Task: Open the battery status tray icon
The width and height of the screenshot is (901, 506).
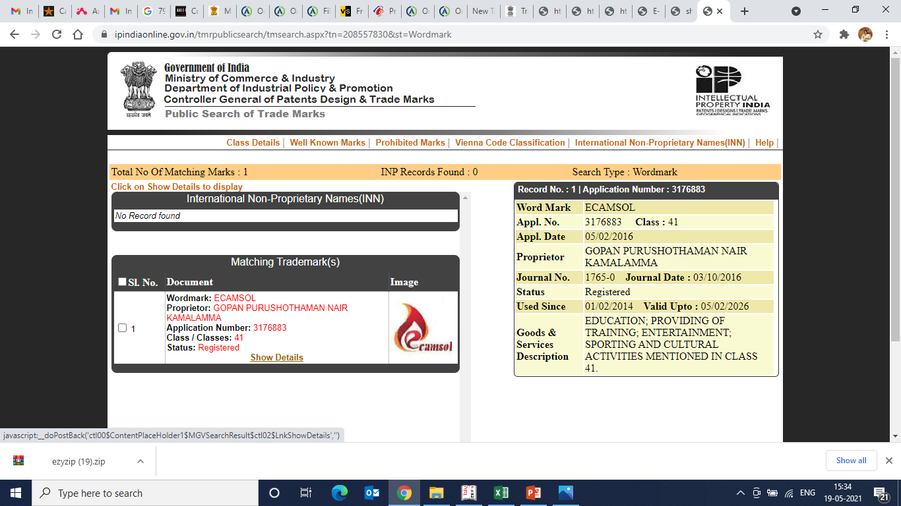Action: (x=771, y=493)
